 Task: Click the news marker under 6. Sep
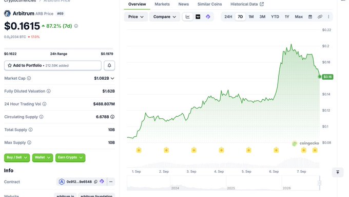[276, 150]
